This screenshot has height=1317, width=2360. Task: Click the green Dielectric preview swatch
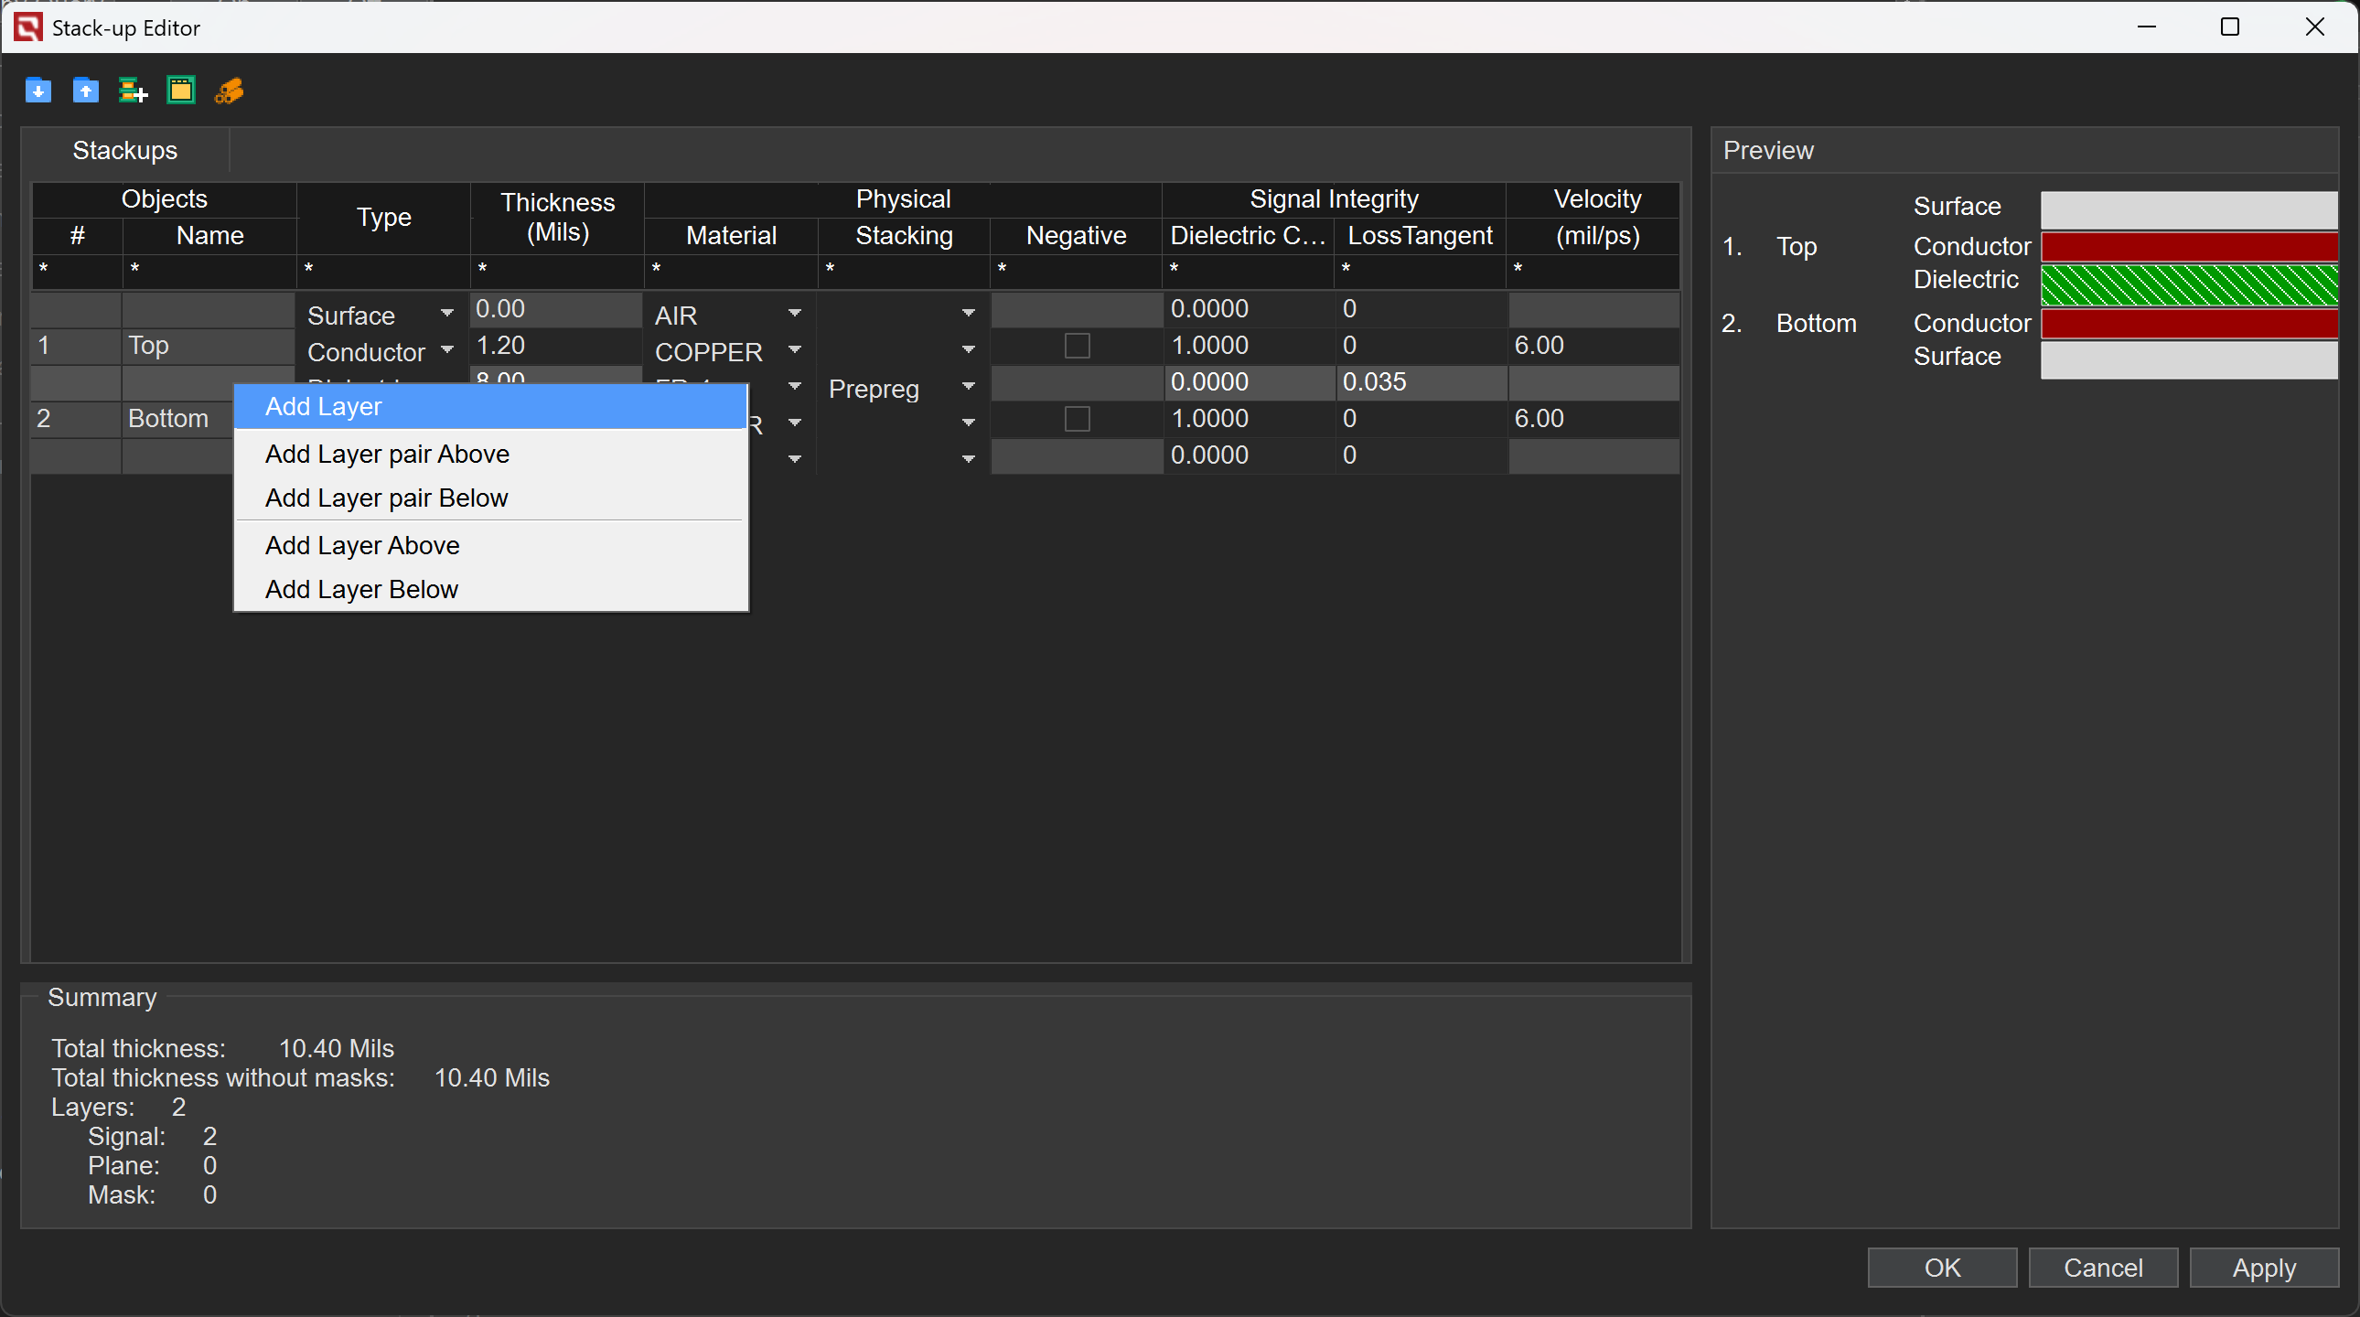pos(2188,284)
